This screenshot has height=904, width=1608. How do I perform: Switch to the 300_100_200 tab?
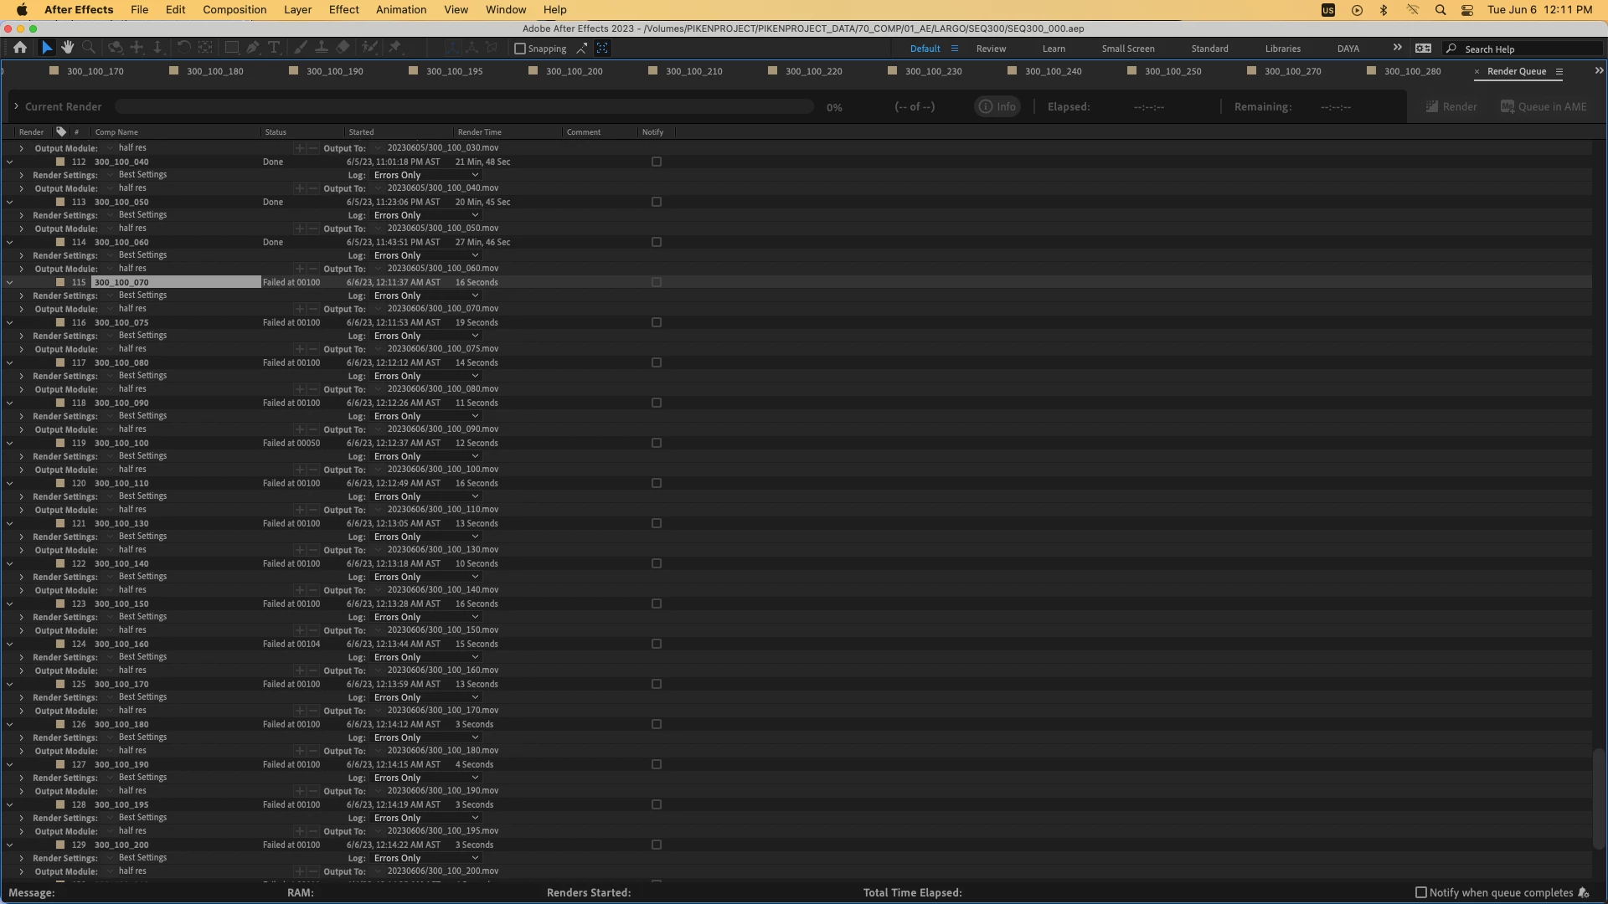pos(574,71)
